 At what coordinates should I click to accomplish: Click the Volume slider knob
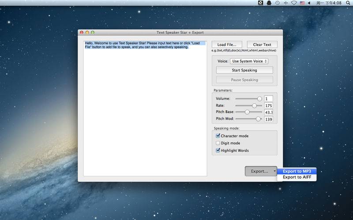pyautogui.click(x=259, y=99)
